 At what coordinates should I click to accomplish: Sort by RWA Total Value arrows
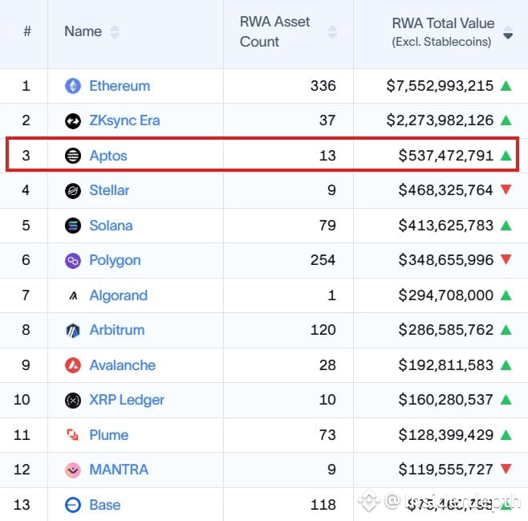[x=508, y=31]
